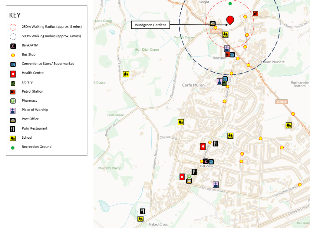Click the red location pin marker

[230, 19]
